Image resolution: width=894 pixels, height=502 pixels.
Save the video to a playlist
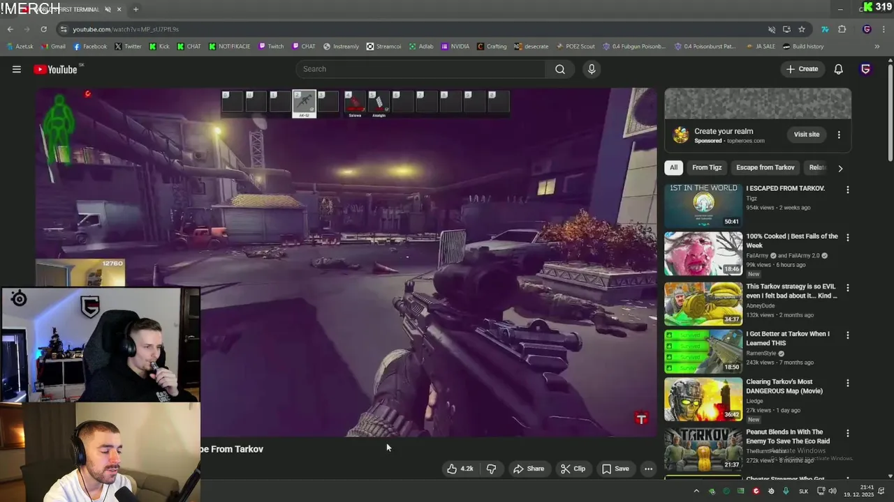point(615,469)
